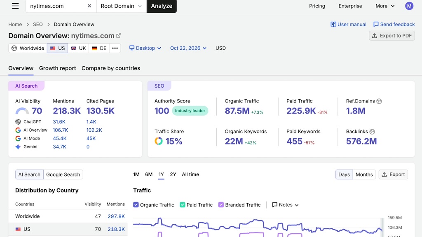Screen dimensions: 422x237
Task: Select the DE database
Action: [99, 48]
